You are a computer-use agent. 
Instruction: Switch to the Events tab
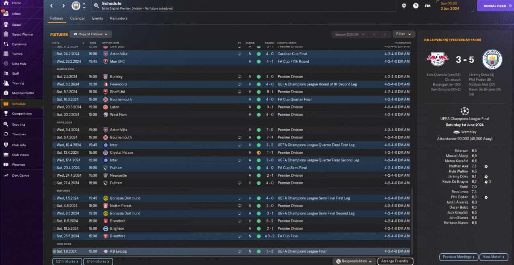tap(98, 18)
